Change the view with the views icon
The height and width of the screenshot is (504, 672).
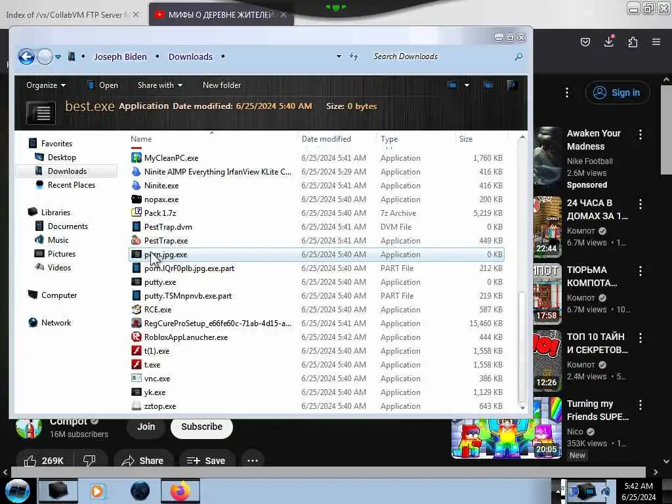453,85
